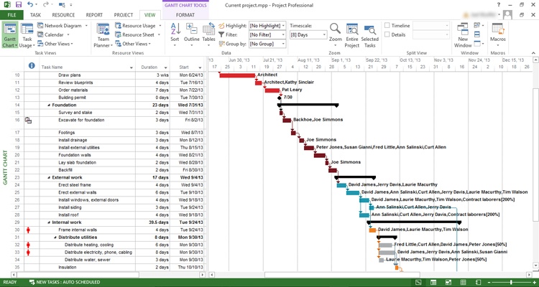Screen dimensions: 539x287
Task: Enable the Timeline checkbox
Action: tap(388, 25)
